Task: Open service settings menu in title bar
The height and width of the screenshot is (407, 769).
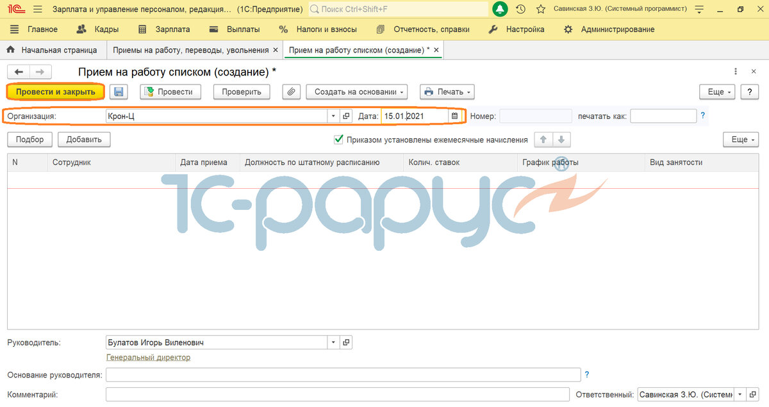Action: click(699, 10)
